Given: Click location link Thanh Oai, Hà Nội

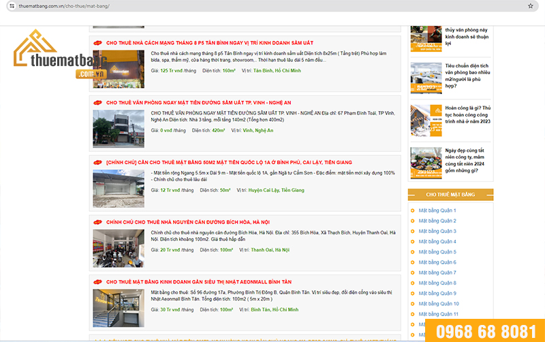Looking at the screenshot, I should point(270,250).
